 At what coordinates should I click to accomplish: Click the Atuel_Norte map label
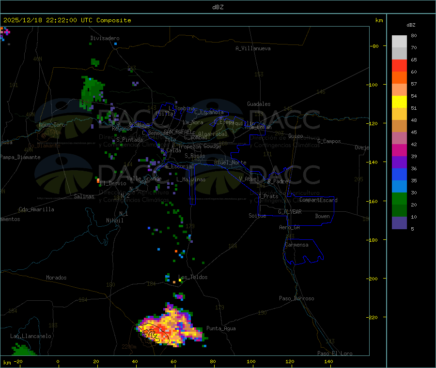[x=230, y=162]
